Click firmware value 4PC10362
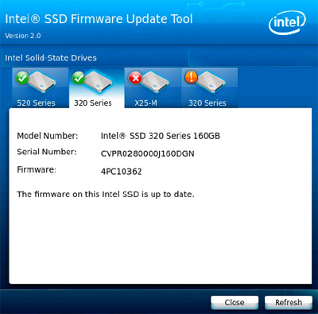Image resolution: width=318 pixels, height=314 pixels. [122, 172]
